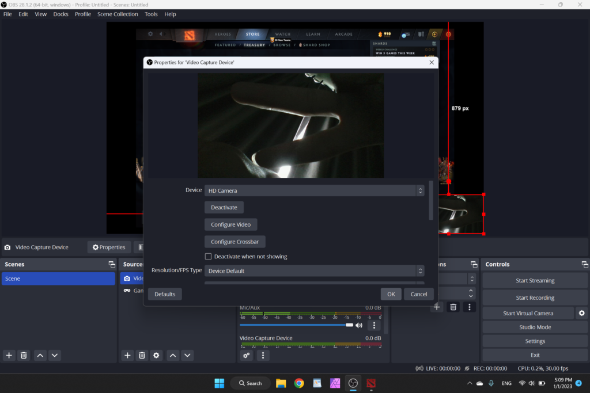Select the Game Capture source with gamepad icon
This screenshot has width=590, height=393.
(x=134, y=291)
